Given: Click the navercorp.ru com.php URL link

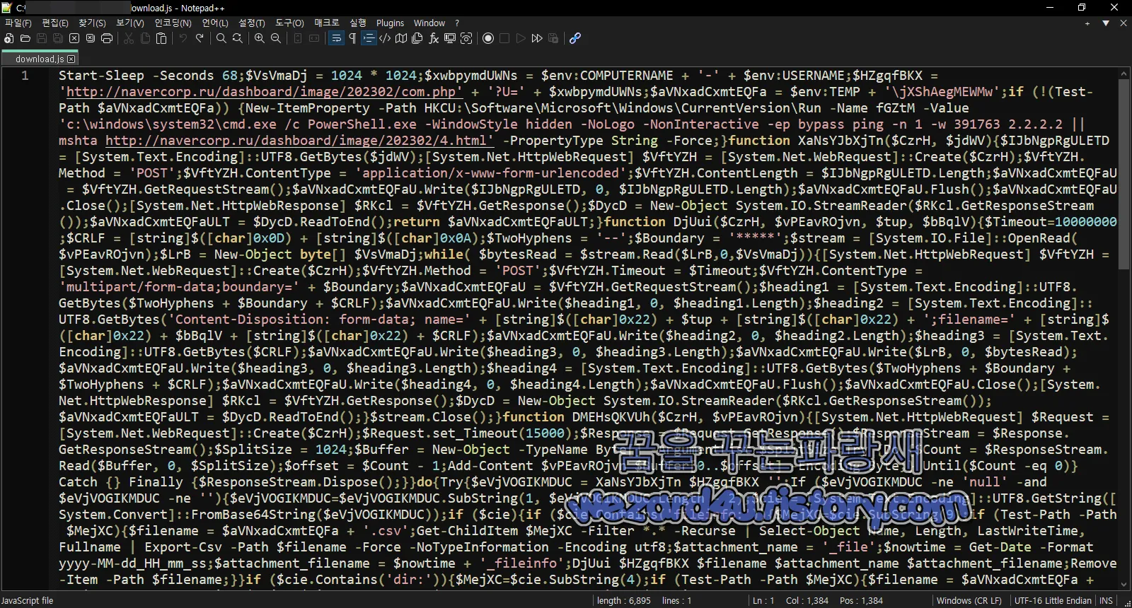Looking at the screenshot, I should click(264, 92).
